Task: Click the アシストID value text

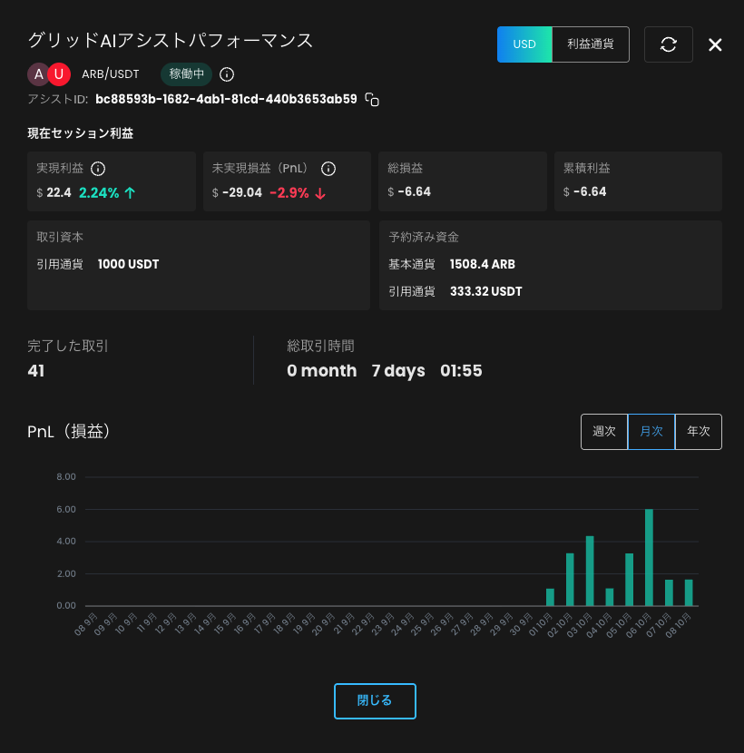Action: [226, 100]
